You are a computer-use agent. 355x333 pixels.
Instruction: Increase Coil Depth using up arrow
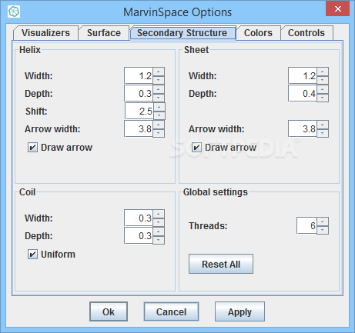(159, 231)
